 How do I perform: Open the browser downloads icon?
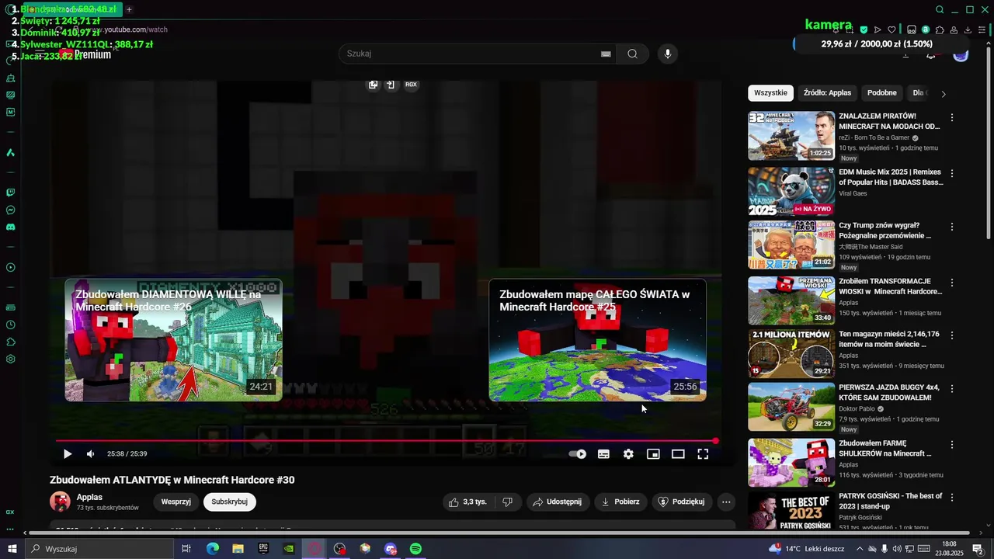click(x=968, y=30)
